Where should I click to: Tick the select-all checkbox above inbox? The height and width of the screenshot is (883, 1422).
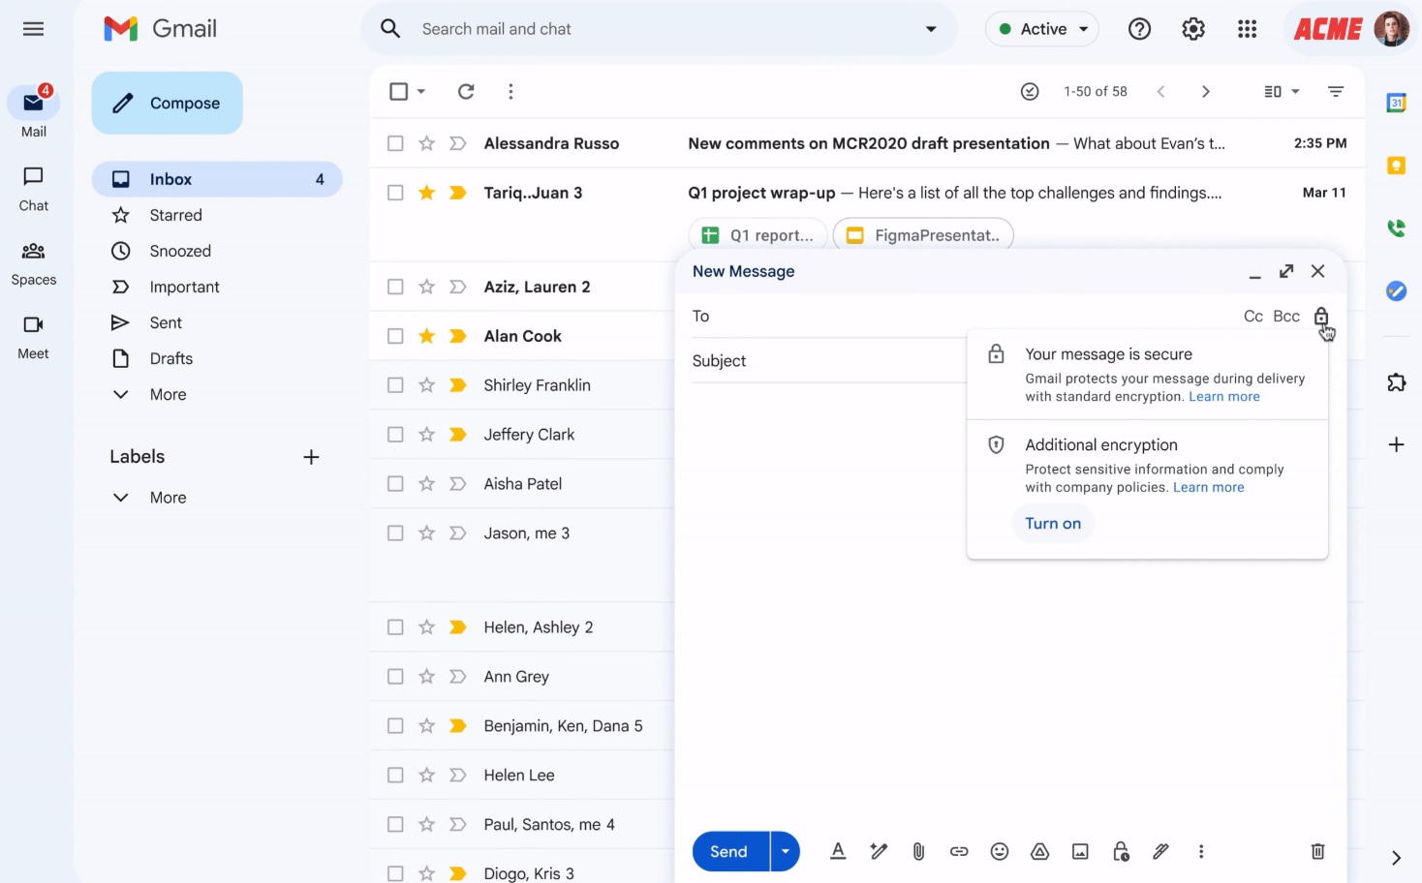click(398, 91)
